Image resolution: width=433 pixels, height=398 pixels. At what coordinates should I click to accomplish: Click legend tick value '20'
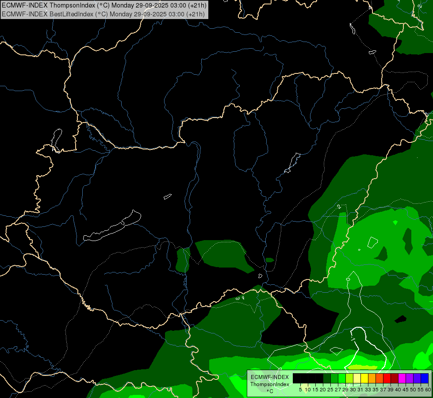(323, 390)
